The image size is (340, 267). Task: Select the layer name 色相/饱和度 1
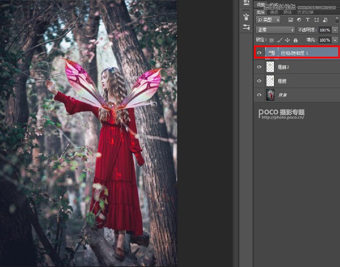coord(295,53)
